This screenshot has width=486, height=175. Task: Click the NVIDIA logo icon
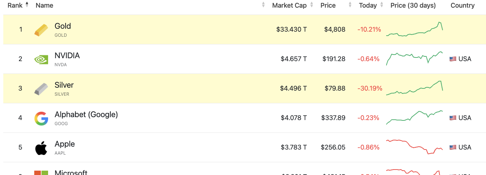41,59
